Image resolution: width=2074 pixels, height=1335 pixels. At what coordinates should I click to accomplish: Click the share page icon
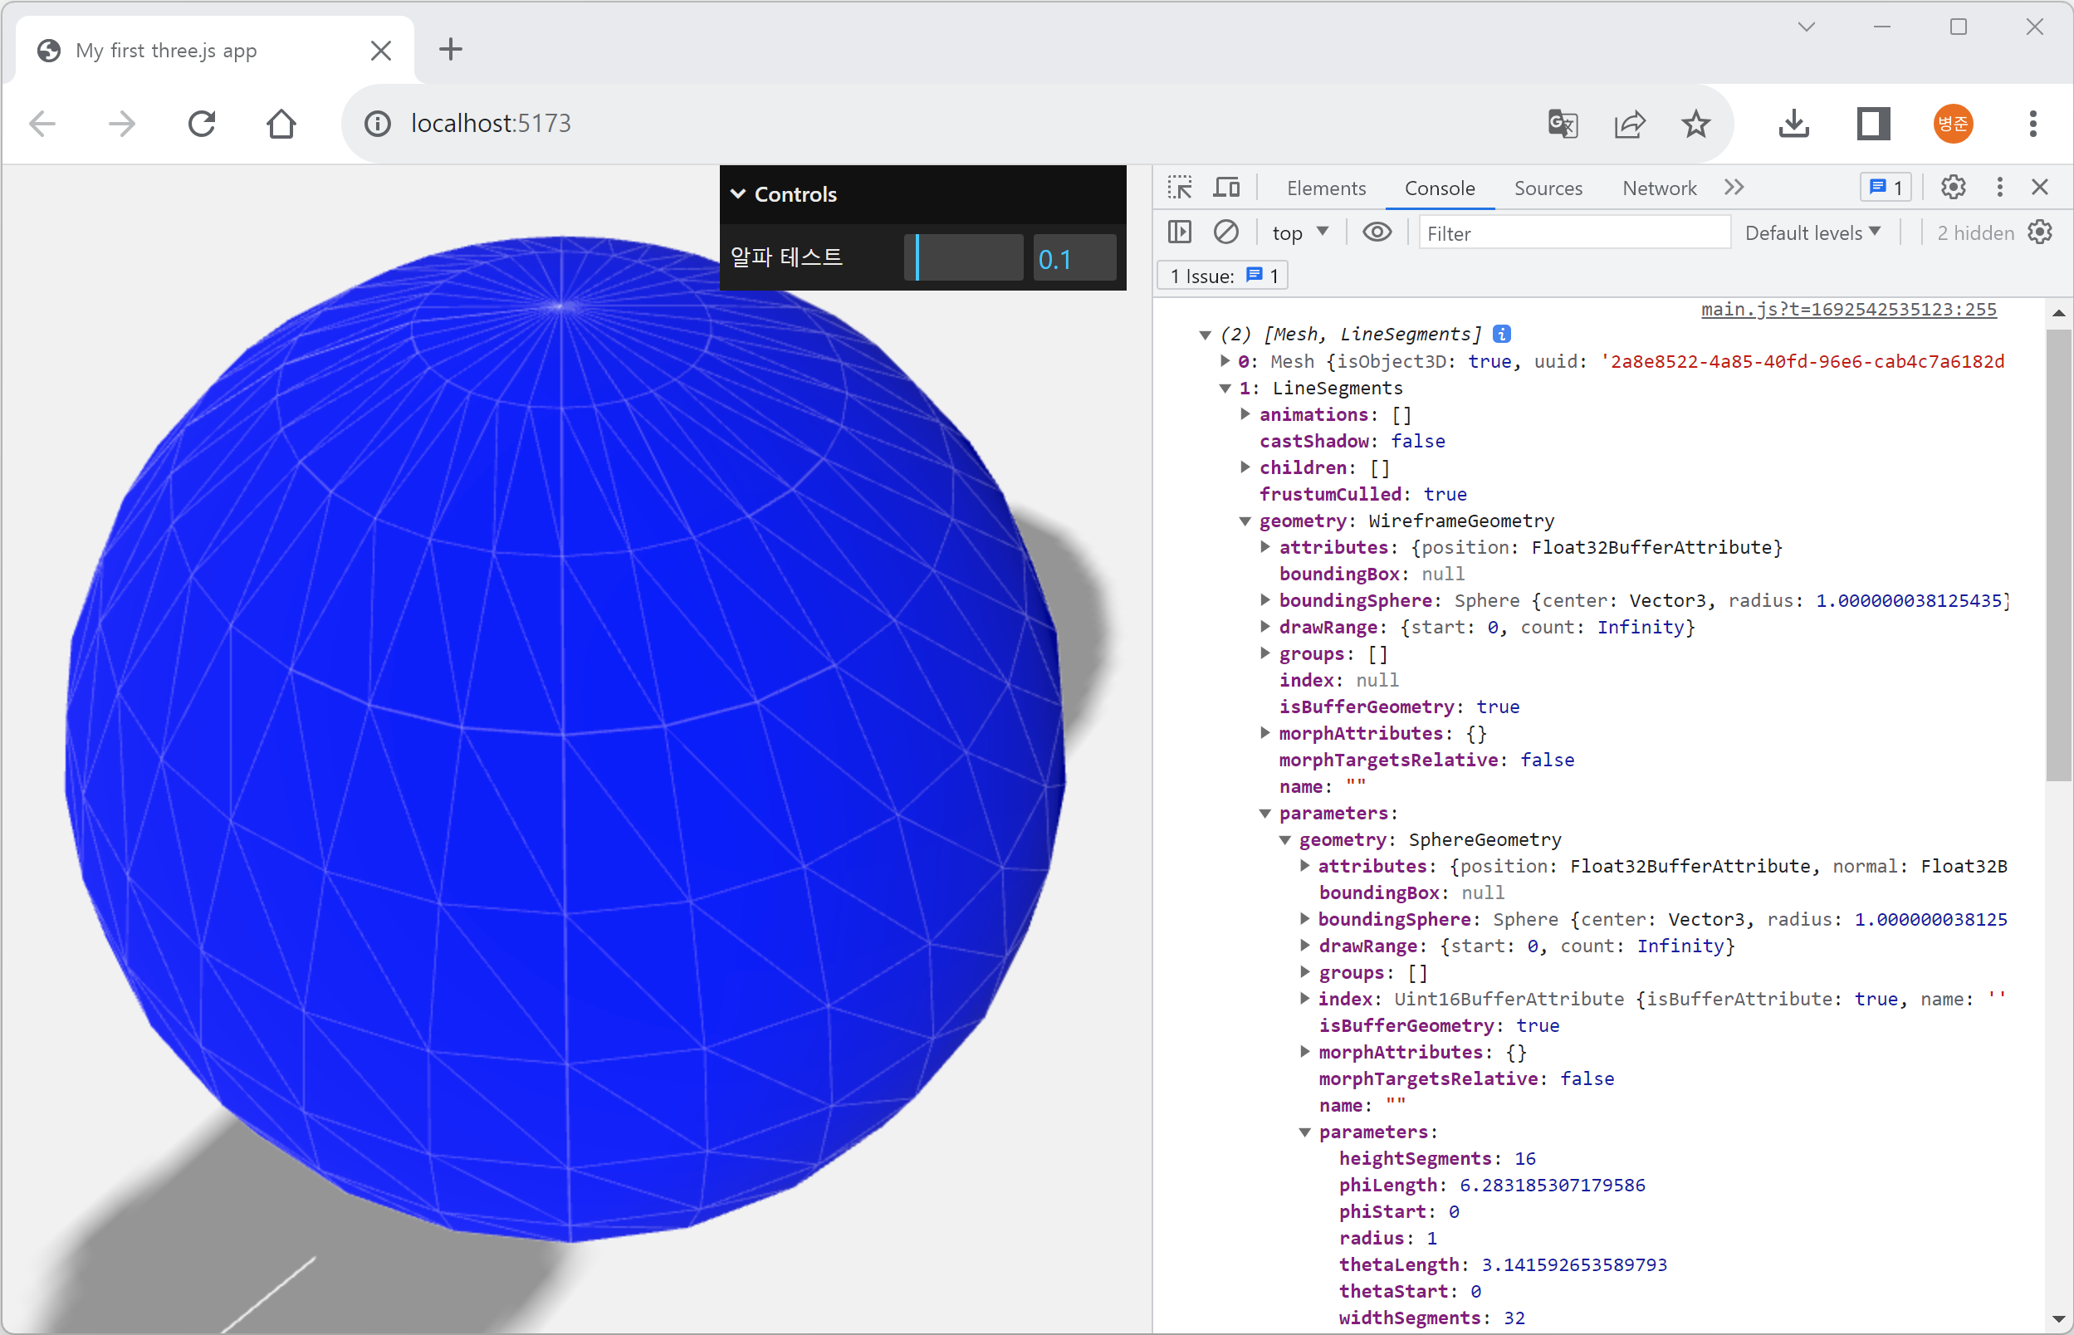[x=1629, y=124]
